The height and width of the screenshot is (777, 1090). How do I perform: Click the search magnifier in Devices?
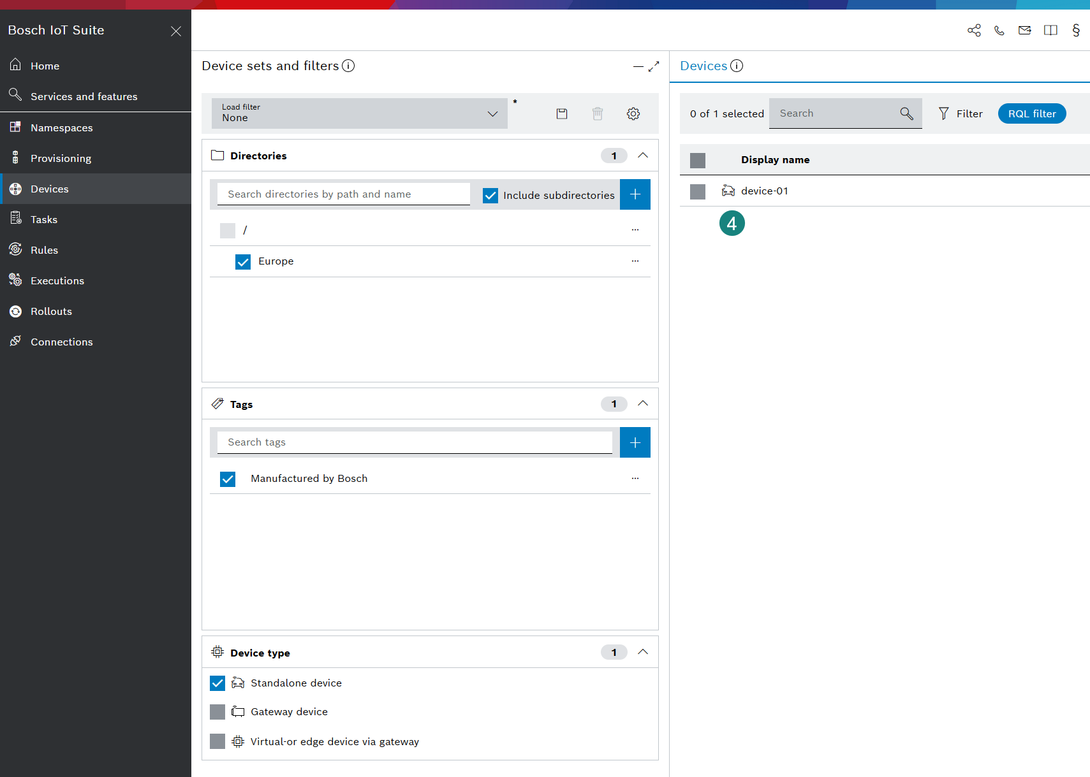pos(906,113)
